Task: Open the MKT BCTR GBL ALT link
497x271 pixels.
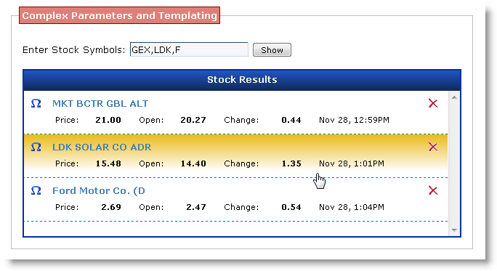Action: (100, 104)
